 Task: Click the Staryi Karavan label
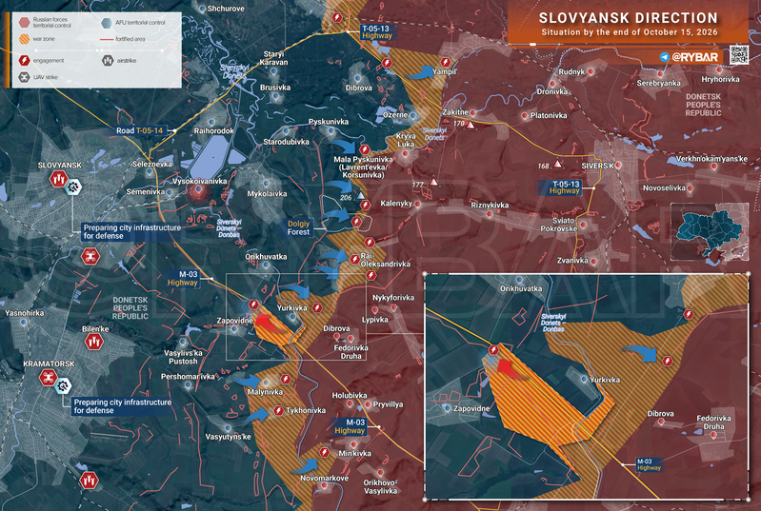pyautogui.click(x=273, y=58)
